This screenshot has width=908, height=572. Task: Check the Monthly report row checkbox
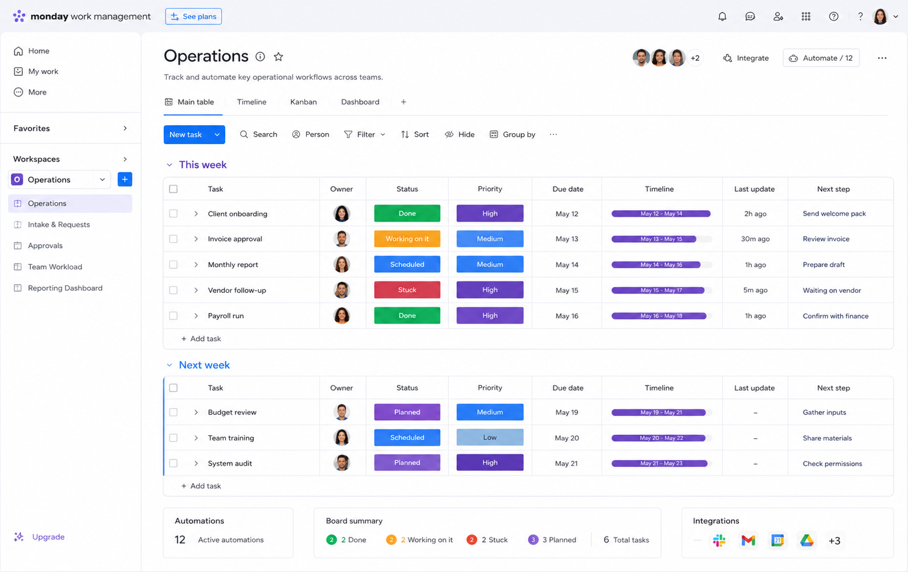[x=174, y=265]
